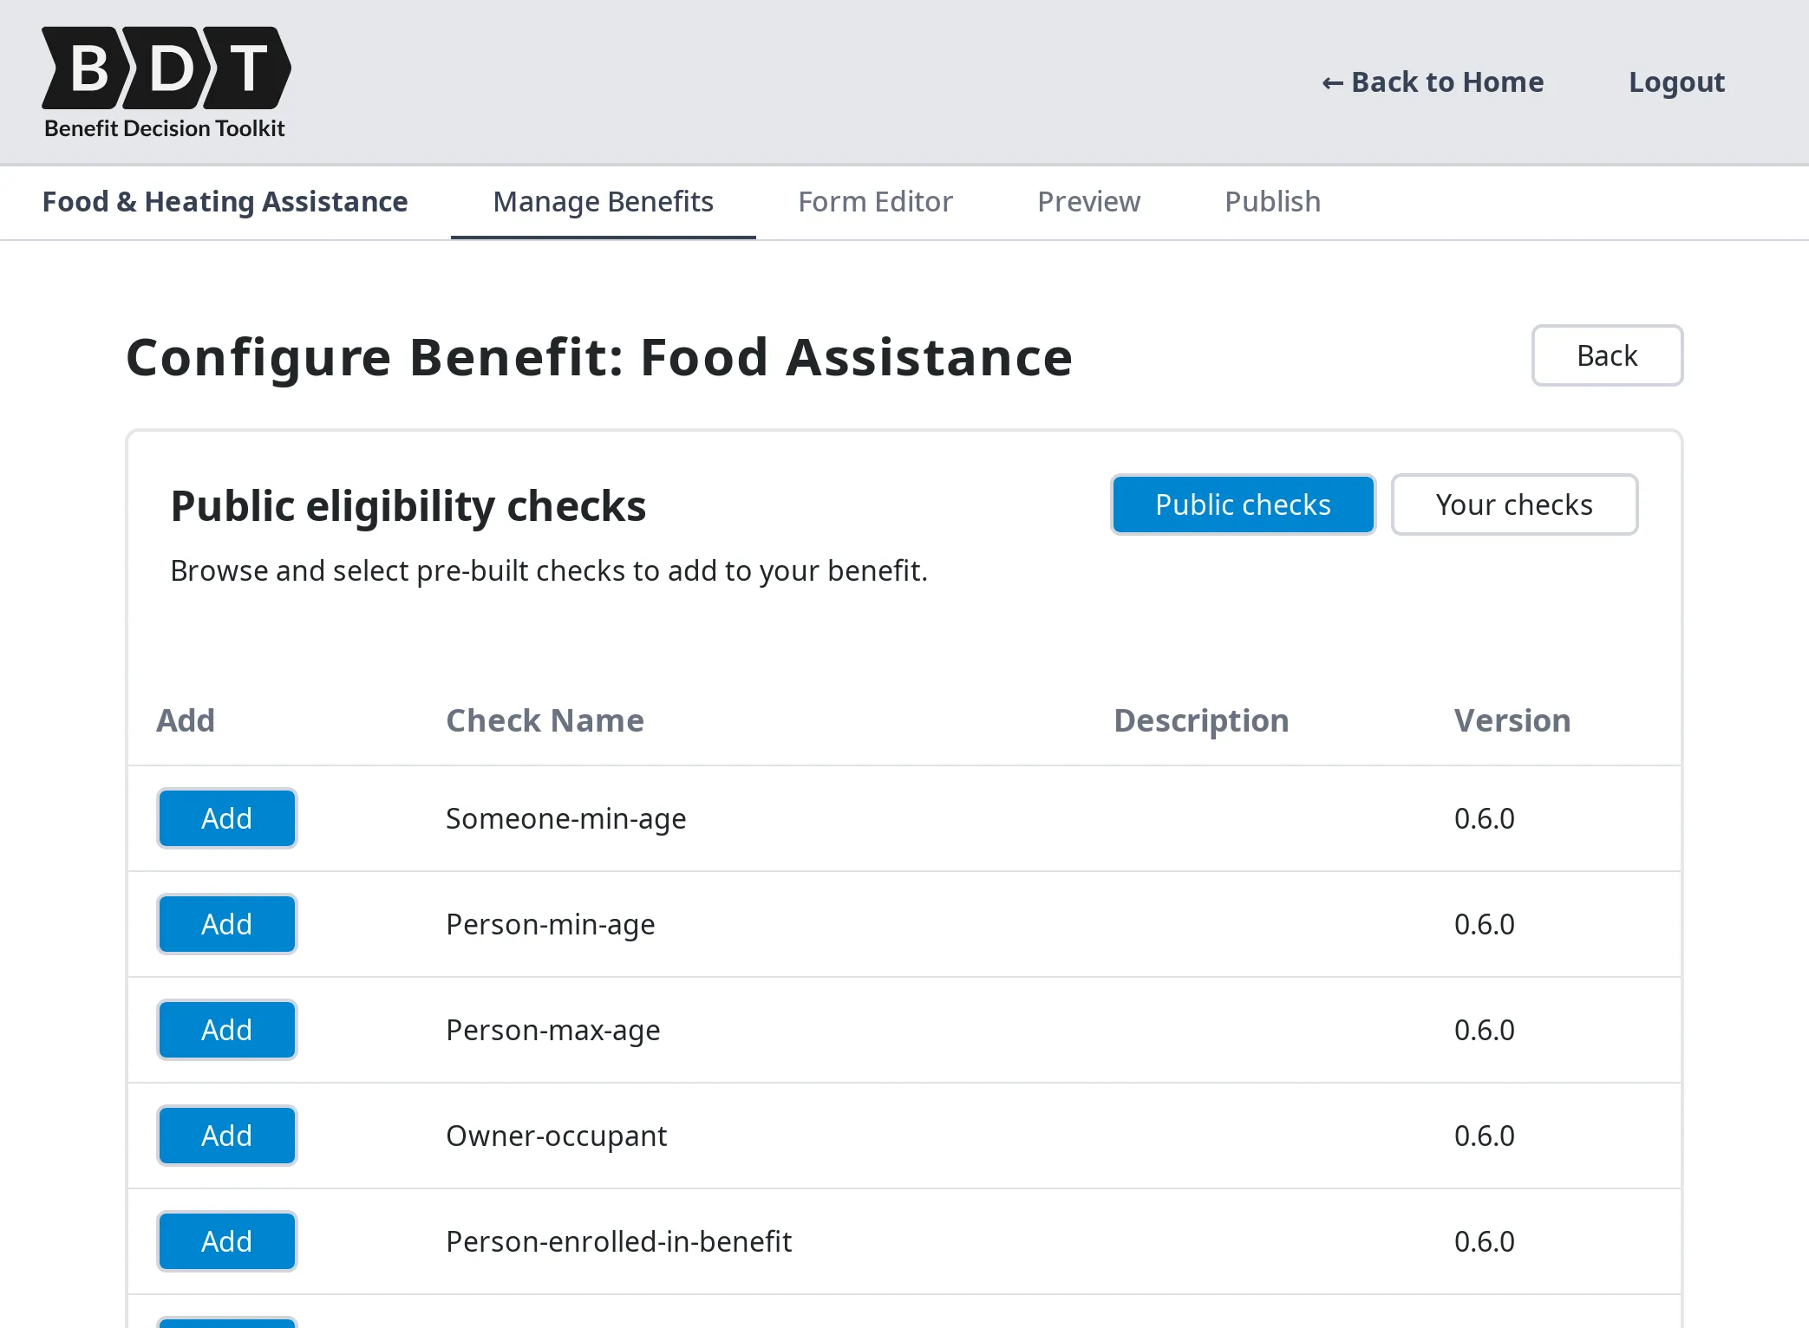This screenshot has width=1809, height=1328.
Task: Click the Description column header
Action: [1201, 720]
